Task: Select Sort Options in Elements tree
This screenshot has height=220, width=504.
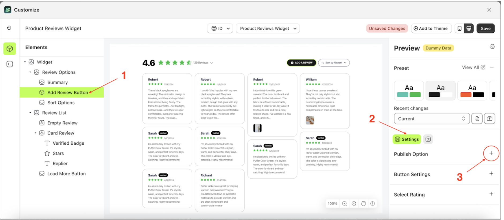Action: [x=61, y=103]
